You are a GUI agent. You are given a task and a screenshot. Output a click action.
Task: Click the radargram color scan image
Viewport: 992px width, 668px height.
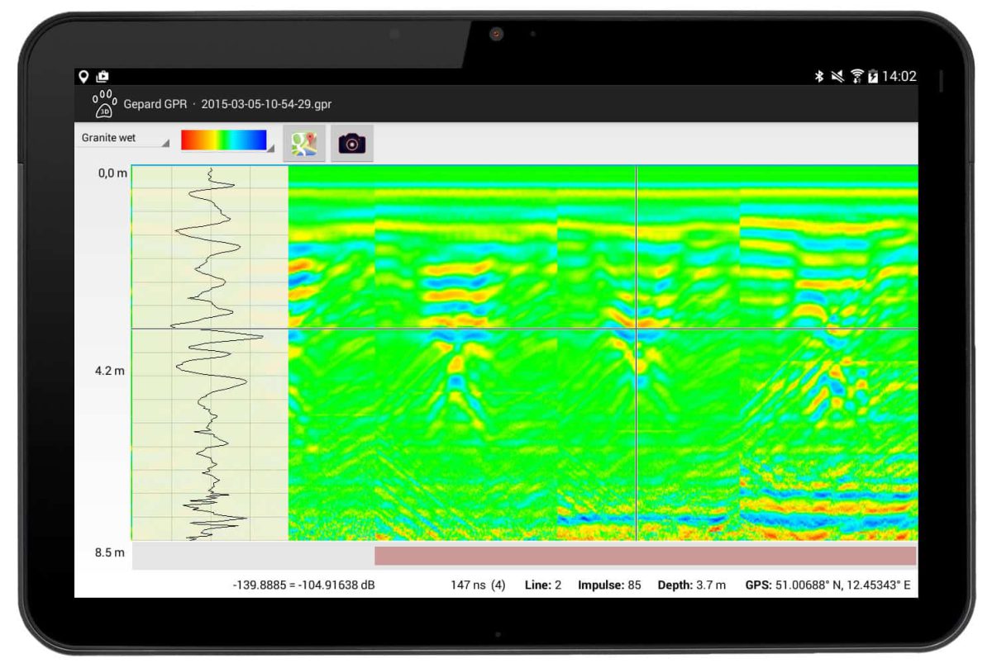(x=603, y=353)
